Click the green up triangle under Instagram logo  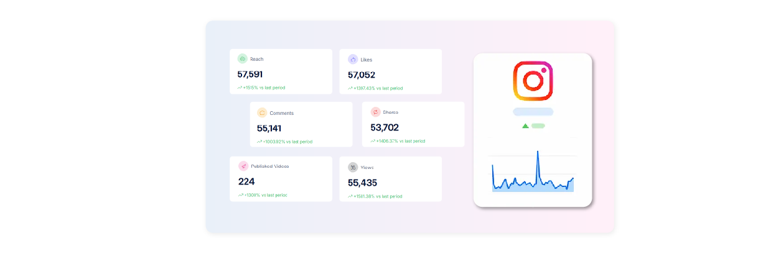click(525, 125)
